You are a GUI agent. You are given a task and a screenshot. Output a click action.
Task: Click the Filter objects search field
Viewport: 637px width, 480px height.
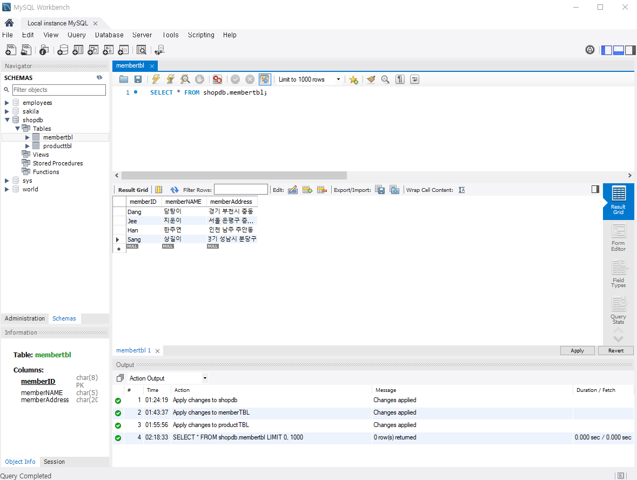pyautogui.click(x=59, y=90)
